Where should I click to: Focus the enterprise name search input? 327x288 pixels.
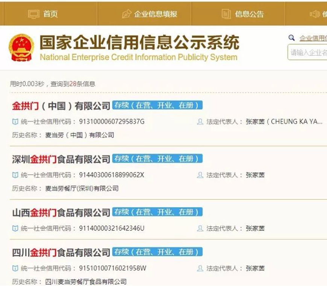pos(308,53)
